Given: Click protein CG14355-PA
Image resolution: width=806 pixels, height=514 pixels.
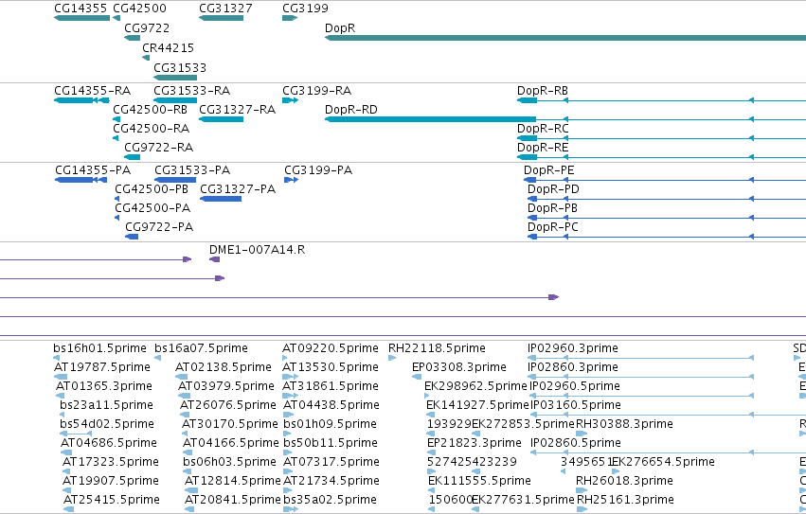Looking at the screenshot, I should click(x=81, y=180).
